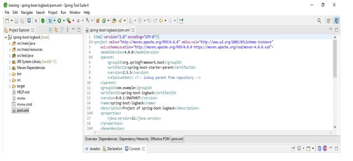Click the Project Explorer filter funnel icon
This screenshot has width=353, height=161.
[x=62, y=30]
